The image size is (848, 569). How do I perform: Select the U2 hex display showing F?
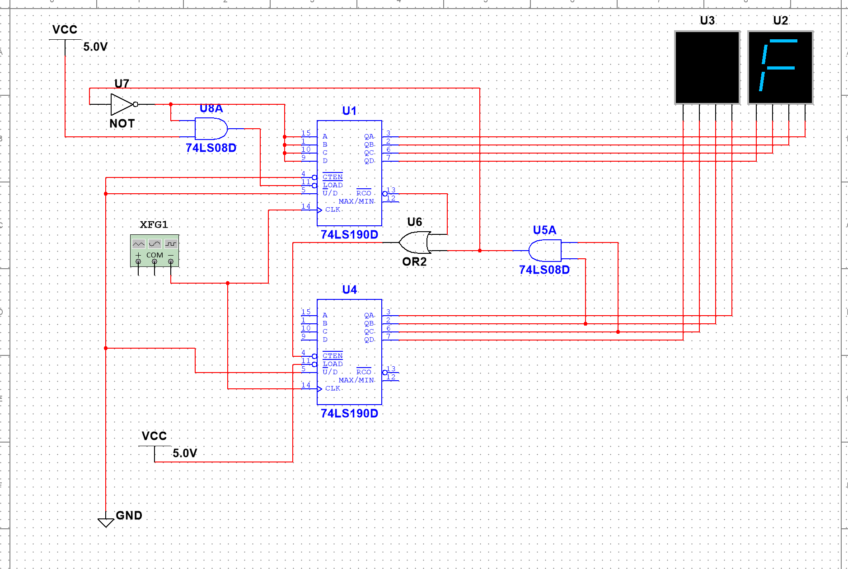780,67
